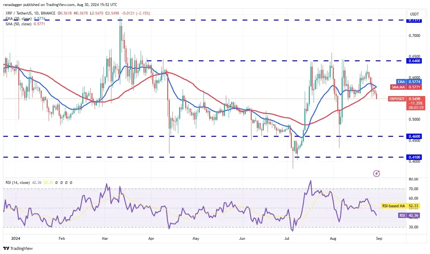Click the Apr label on time axis
430x254 pixels.
coord(151,239)
